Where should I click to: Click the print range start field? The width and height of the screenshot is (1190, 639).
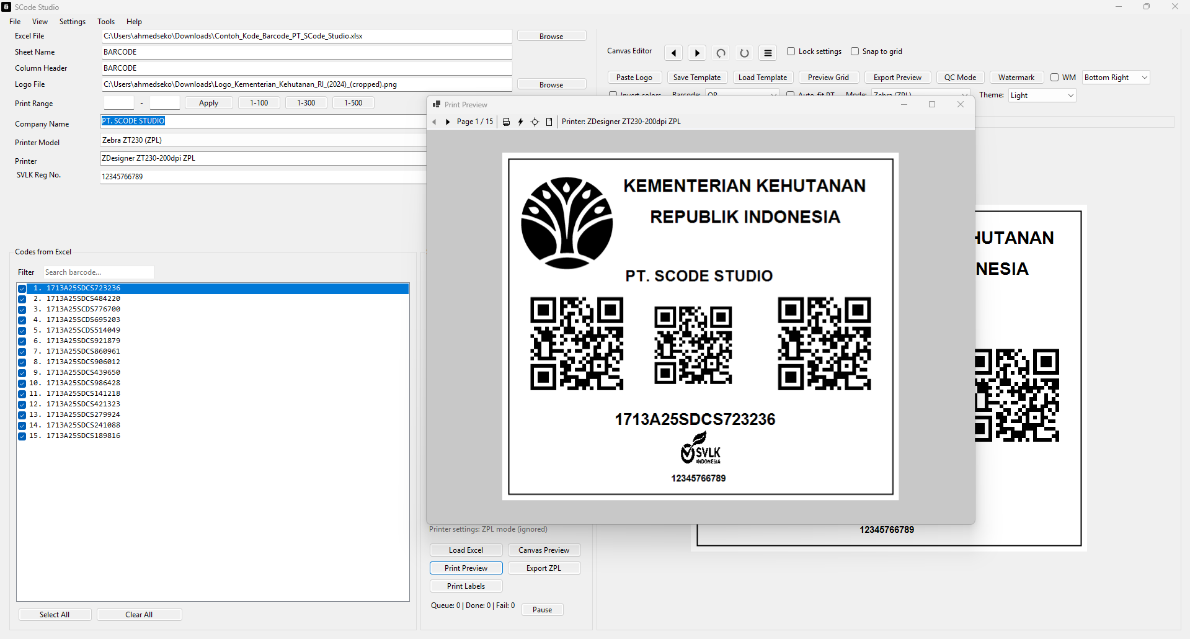pyautogui.click(x=119, y=103)
